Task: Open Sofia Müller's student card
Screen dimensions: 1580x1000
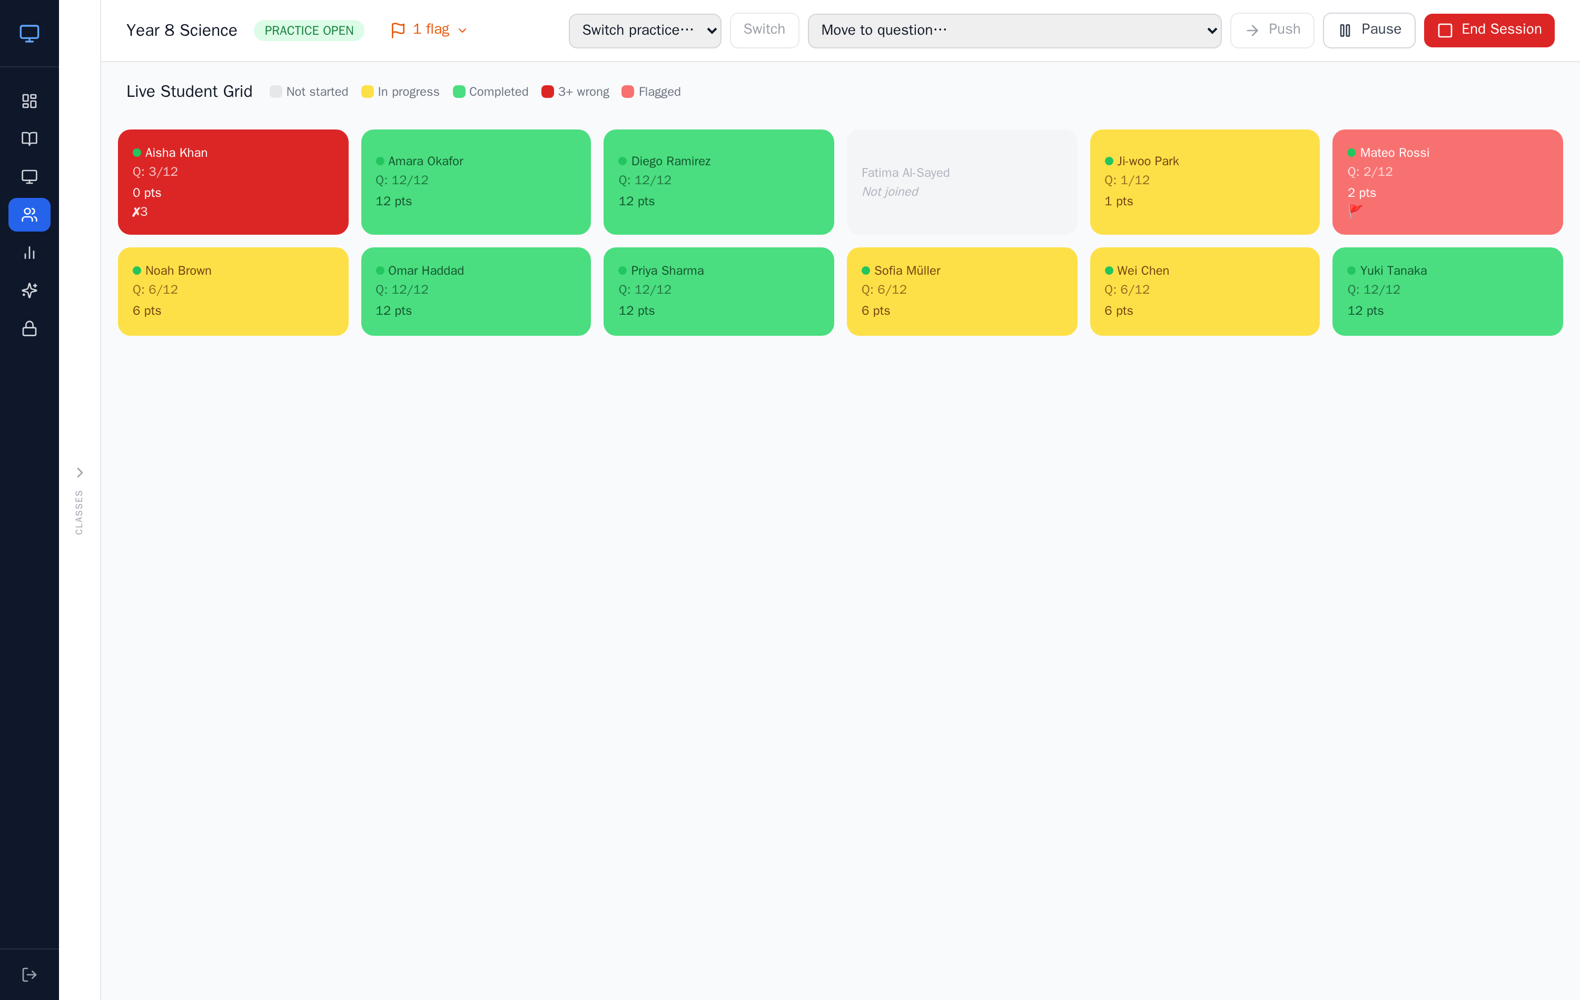Action: click(x=962, y=291)
